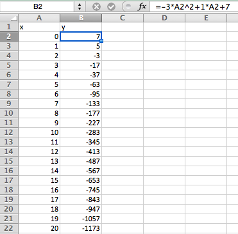Select row 12 header
Screen dimensions: 238x234
point(9,132)
